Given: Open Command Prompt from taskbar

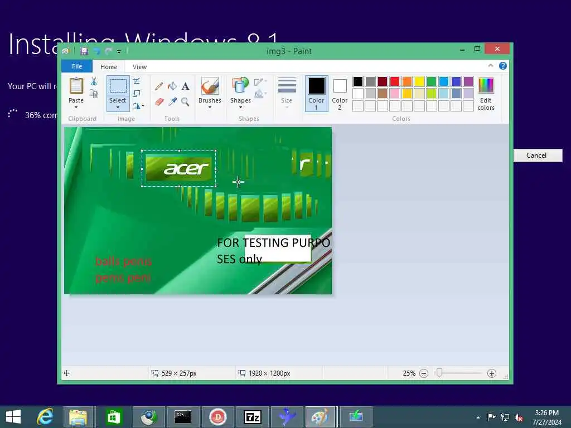Looking at the screenshot, I should click(183, 417).
